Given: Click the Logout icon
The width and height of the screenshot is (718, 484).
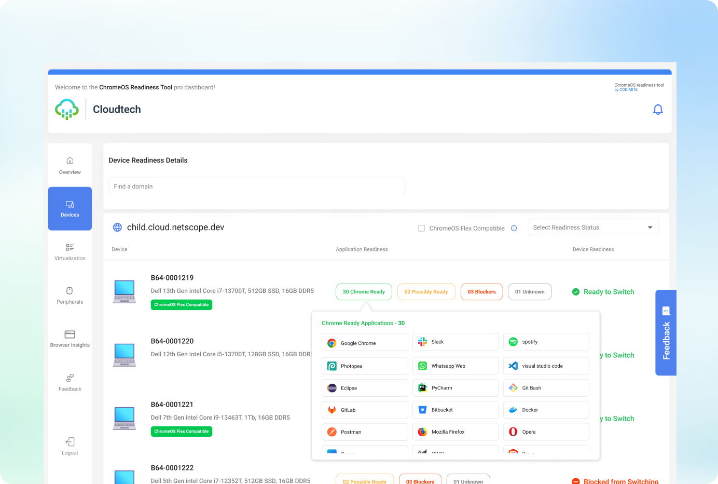Looking at the screenshot, I should point(70,446).
